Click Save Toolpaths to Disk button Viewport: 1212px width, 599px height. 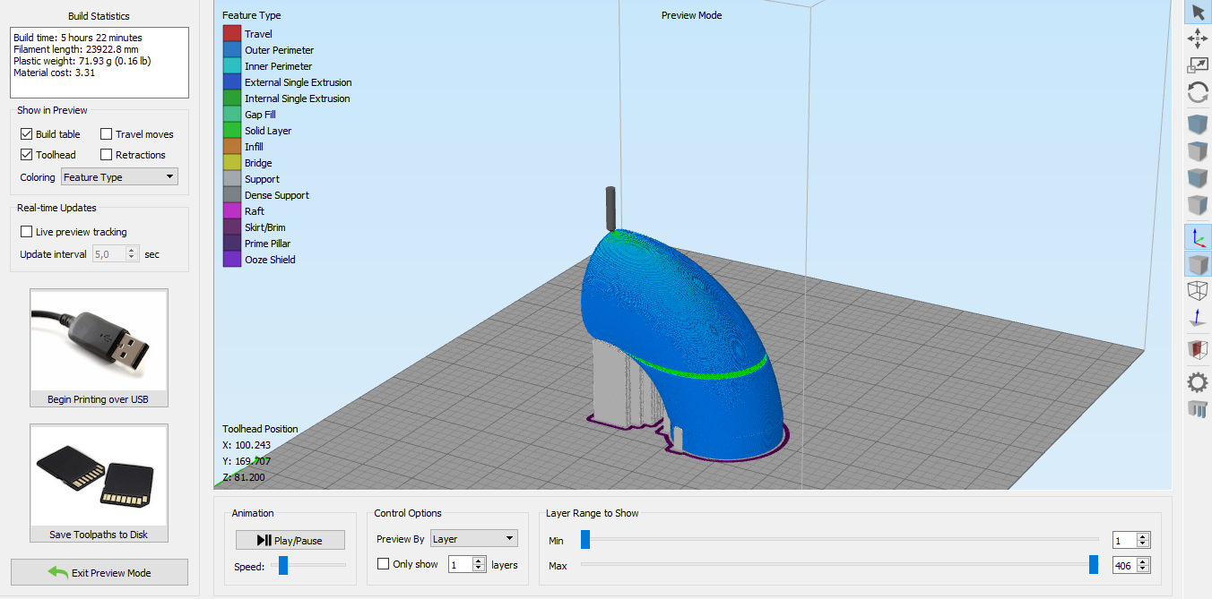(99, 535)
